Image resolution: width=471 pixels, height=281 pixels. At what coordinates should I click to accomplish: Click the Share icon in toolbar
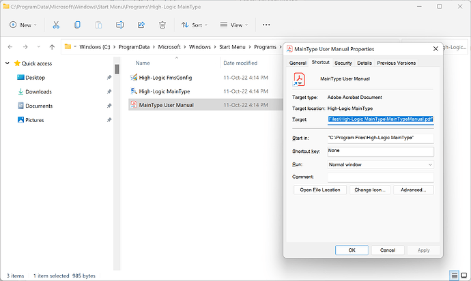click(141, 25)
